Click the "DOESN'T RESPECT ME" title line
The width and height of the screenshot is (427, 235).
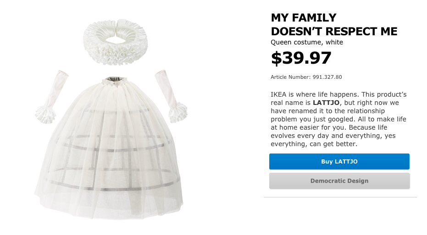click(334, 32)
